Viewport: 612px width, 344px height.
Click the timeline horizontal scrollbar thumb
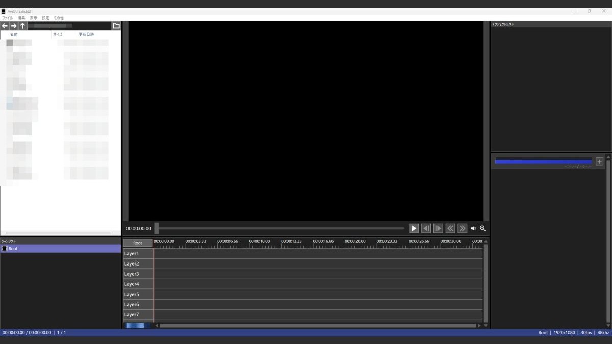pyautogui.click(x=318, y=325)
